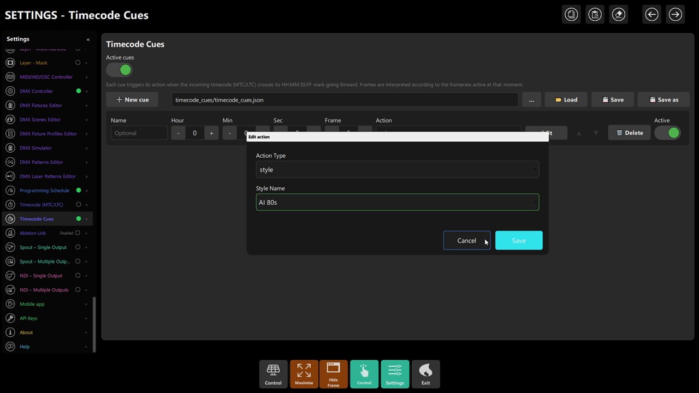Expand DMX Fixtures Editor chevron
The height and width of the screenshot is (393, 699).
(86, 105)
